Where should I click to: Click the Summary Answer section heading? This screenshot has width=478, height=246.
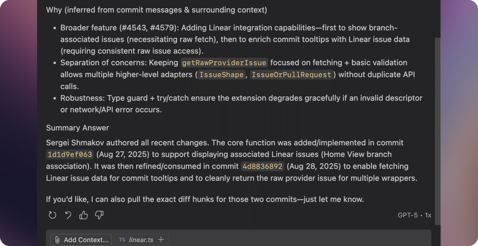(77, 128)
